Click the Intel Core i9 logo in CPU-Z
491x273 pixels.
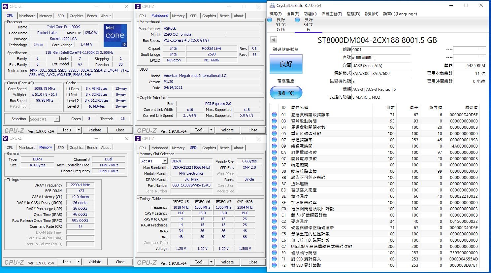115,35
